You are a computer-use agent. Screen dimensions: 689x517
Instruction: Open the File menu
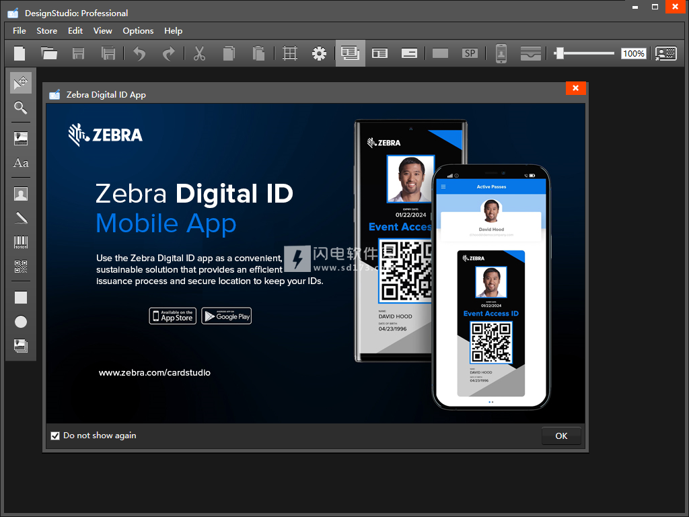20,31
